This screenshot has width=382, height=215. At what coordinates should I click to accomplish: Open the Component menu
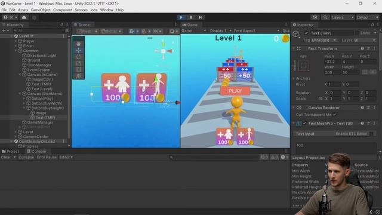pos(63,10)
